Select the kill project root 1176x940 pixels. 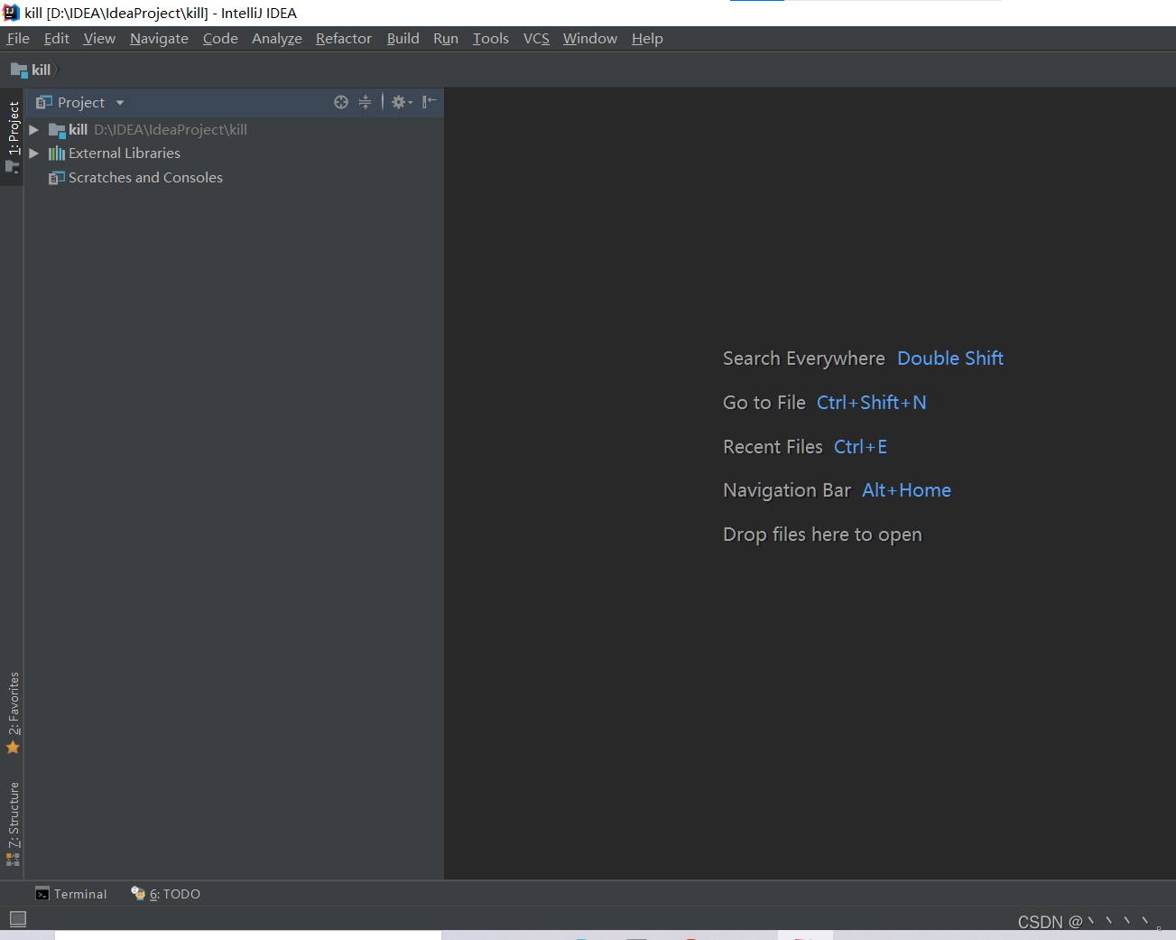235,130
